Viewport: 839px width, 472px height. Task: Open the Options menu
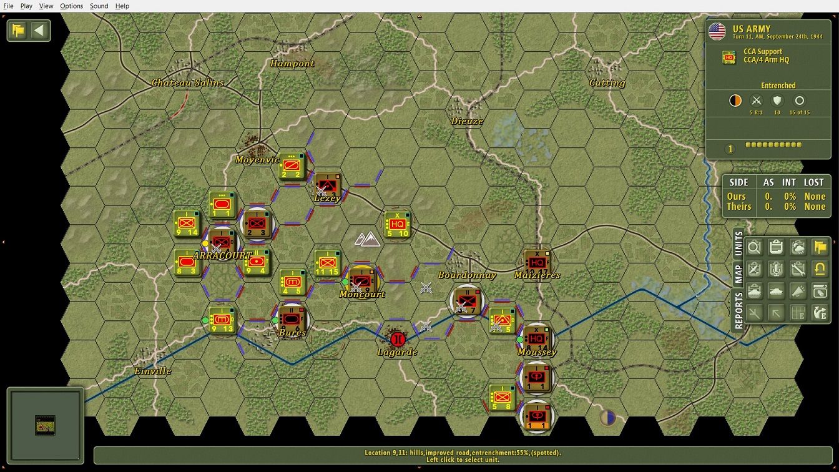(x=71, y=6)
